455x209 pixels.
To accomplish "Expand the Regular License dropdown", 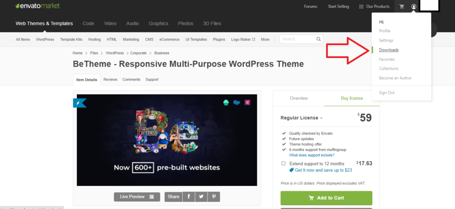I will click(302, 118).
